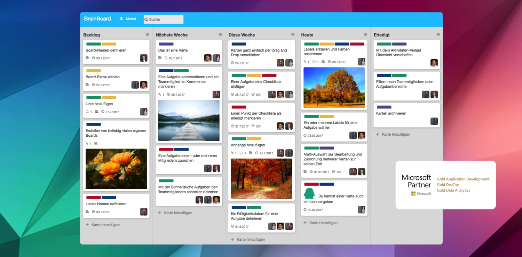Open the autumn tree image on Heute card
522x257 pixels.
pos(334,88)
